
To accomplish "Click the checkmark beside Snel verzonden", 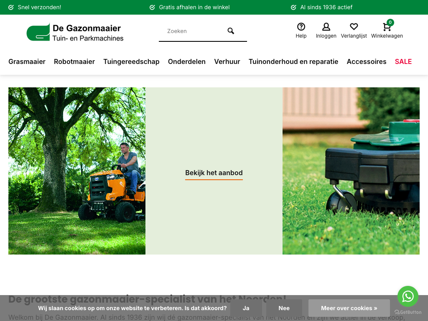I will pyautogui.click(x=11, y=8).
